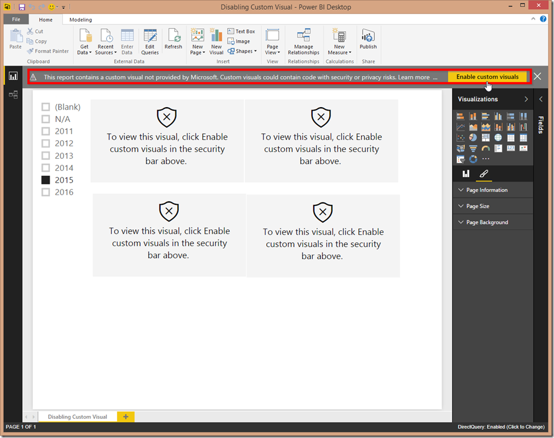This screenshot has height=438, width=554.
Task: Expand the Fields pane chevron
Action: click(540, 99)
